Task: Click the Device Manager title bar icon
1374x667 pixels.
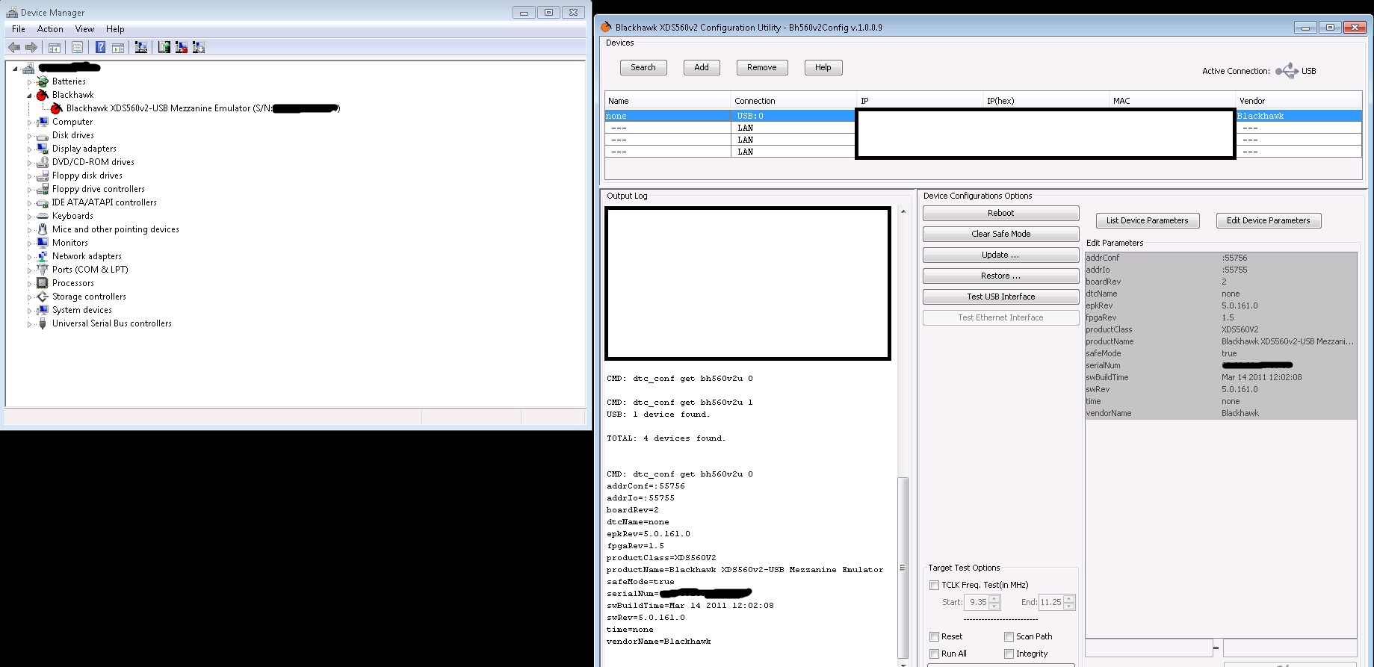Action: 12,12
